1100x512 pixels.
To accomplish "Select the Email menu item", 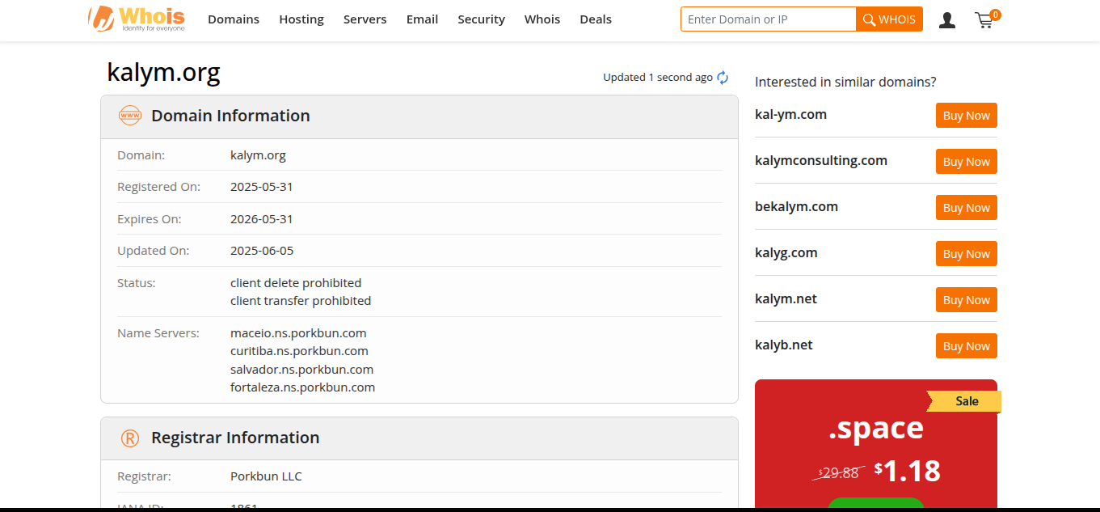I will coord(422,19).
